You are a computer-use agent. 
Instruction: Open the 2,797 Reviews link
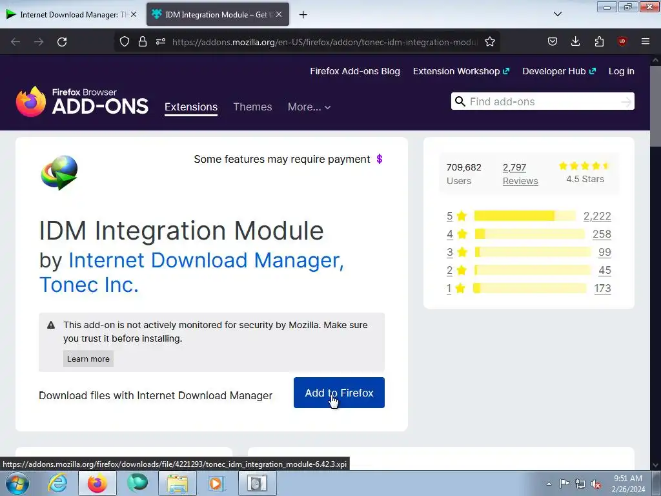point(520,174)
